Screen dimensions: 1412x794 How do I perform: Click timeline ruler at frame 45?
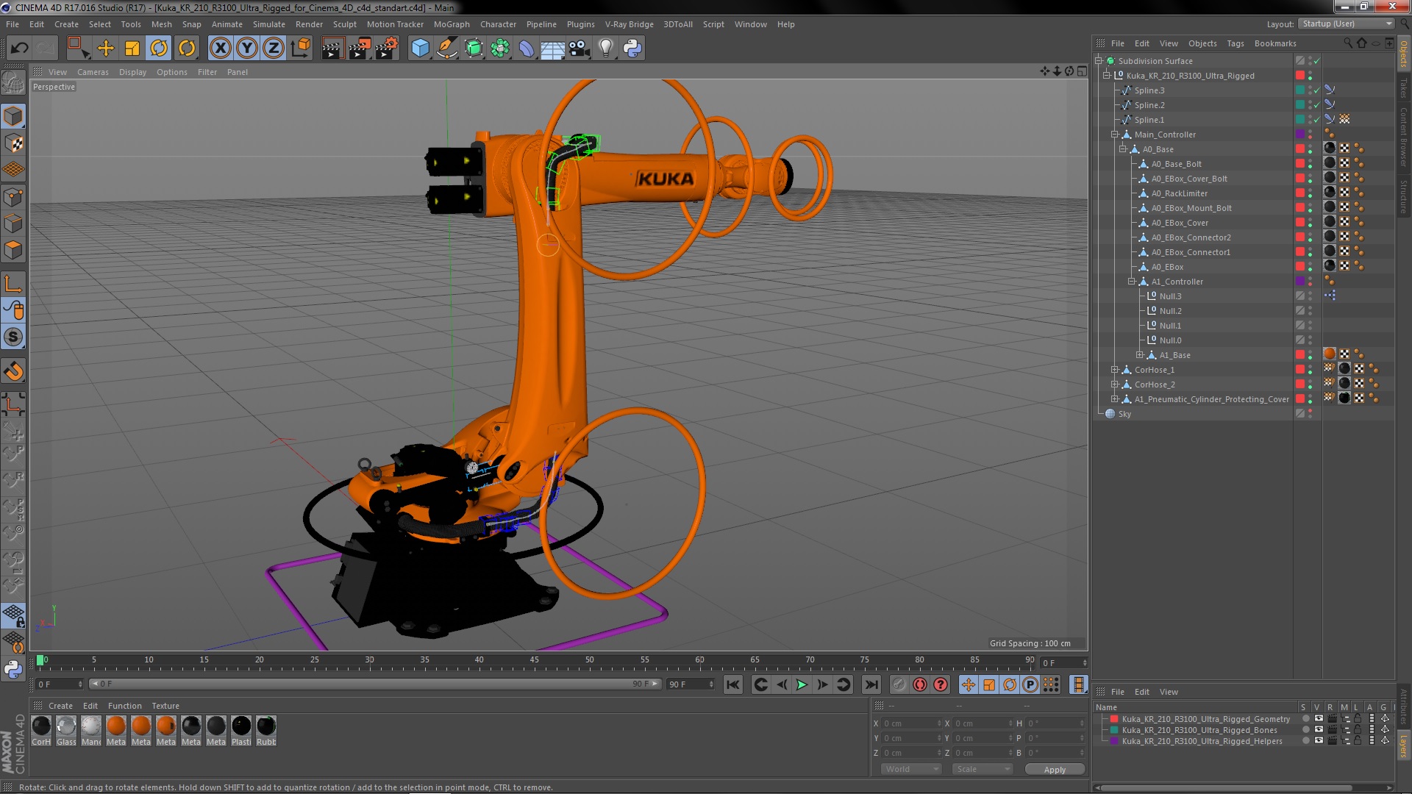[535, 662]
